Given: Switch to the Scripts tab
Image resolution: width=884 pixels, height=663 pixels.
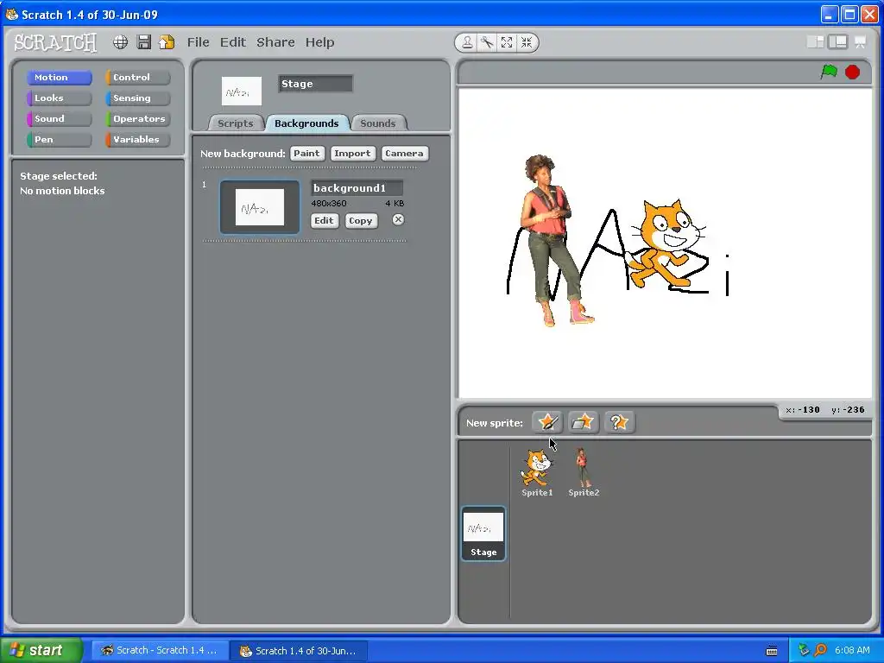Looking at the screenshot, I should 235,123.
